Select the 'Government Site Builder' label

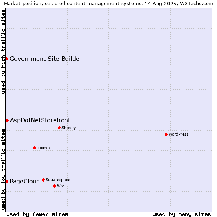tap(46, 59)
